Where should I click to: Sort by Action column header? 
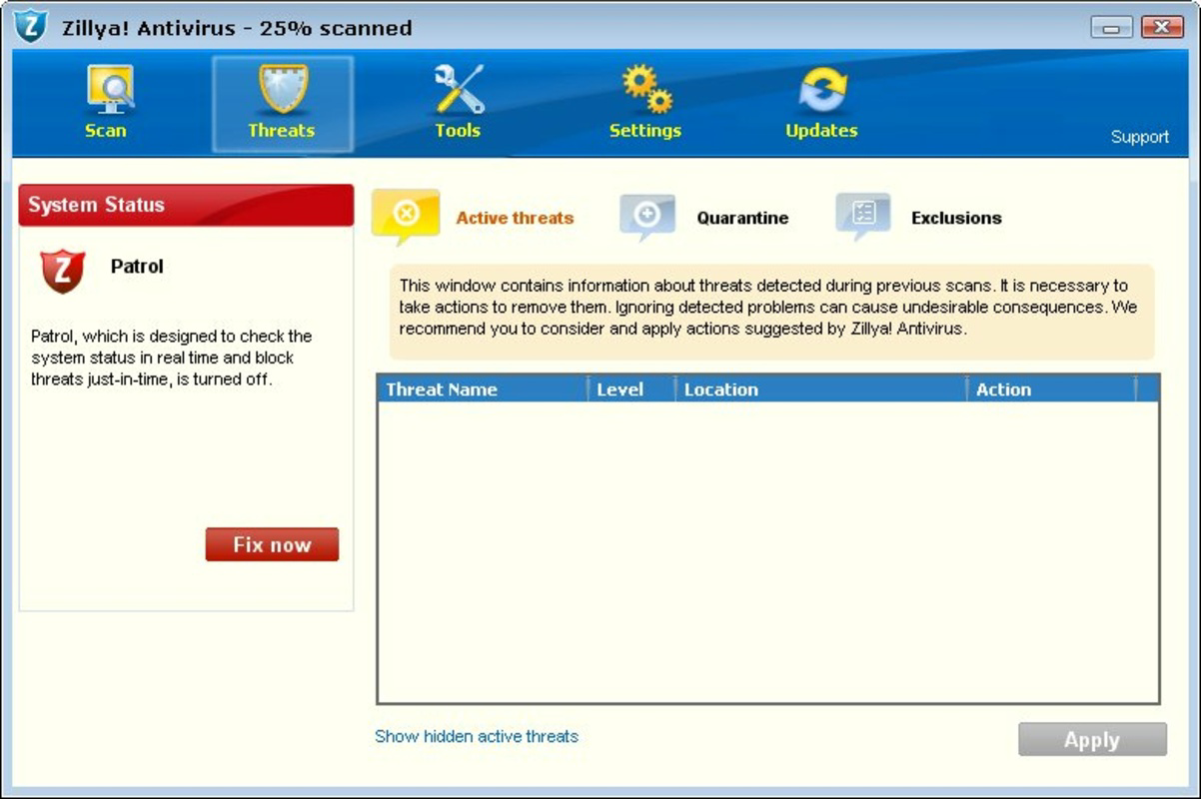[1051, 390]
